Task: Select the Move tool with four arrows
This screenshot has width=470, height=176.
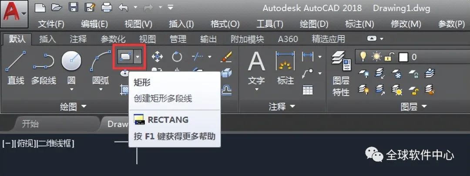Action: coord(158,56)
